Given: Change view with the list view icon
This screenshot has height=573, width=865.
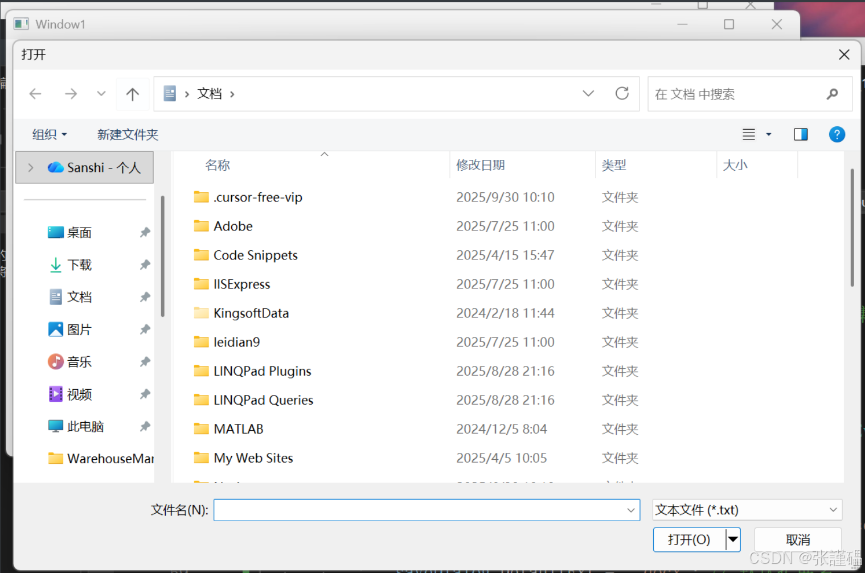Looking at the screenshot, I should click(749, 134).
